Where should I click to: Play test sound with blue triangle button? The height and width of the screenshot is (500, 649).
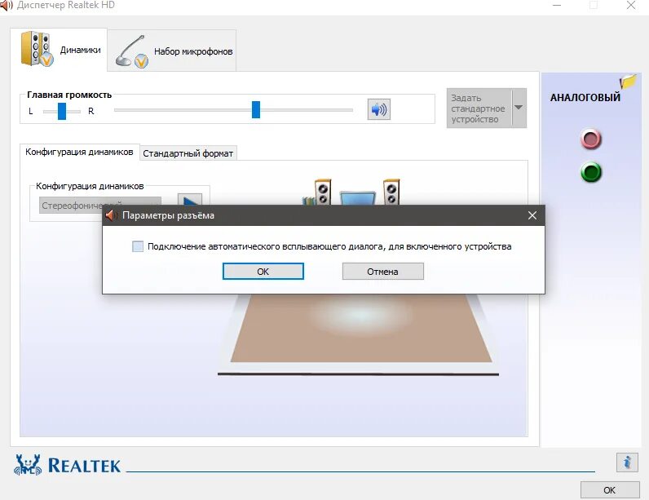(x=190, y=200)
